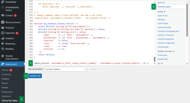Click the file list scrollbar thumb
Viewport: 190px width, 103px height.
187,20
